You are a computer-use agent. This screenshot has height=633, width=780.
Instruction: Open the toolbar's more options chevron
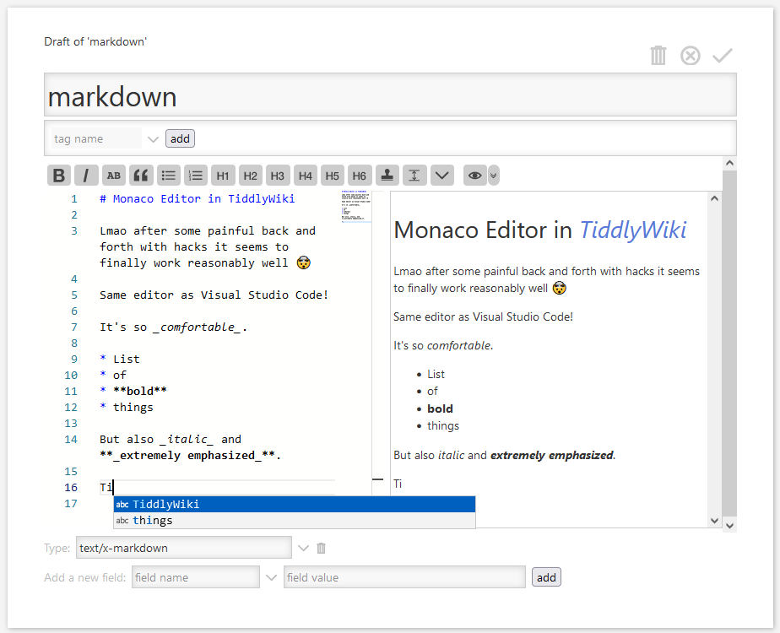click(441, 176)
